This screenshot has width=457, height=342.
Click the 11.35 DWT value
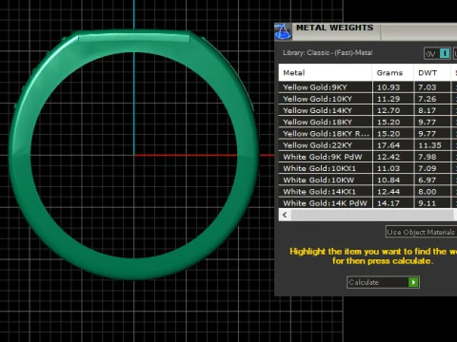click(x=429, y=145)
